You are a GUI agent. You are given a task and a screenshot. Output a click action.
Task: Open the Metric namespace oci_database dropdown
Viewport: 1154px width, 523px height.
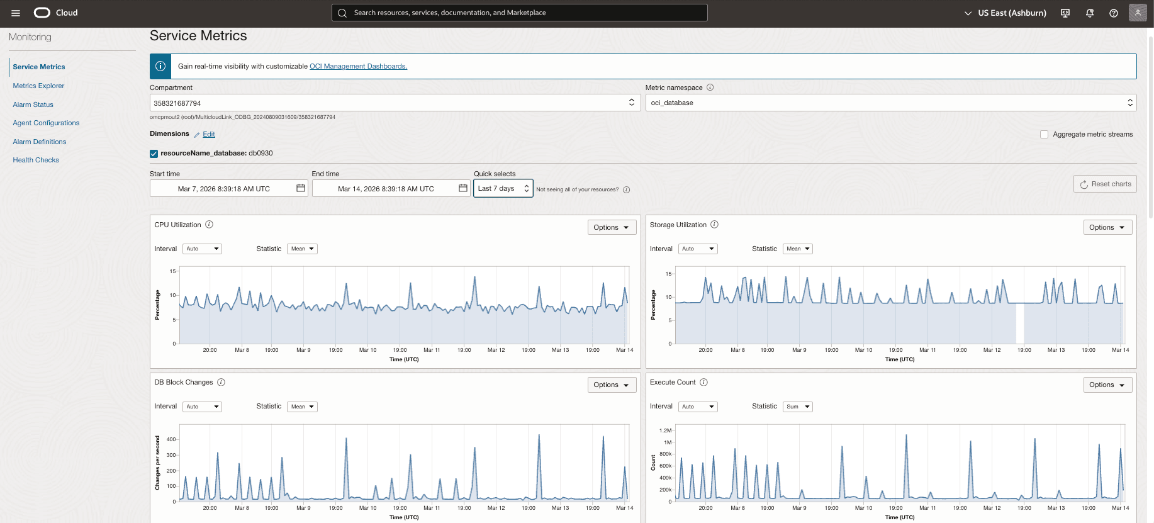891,103
